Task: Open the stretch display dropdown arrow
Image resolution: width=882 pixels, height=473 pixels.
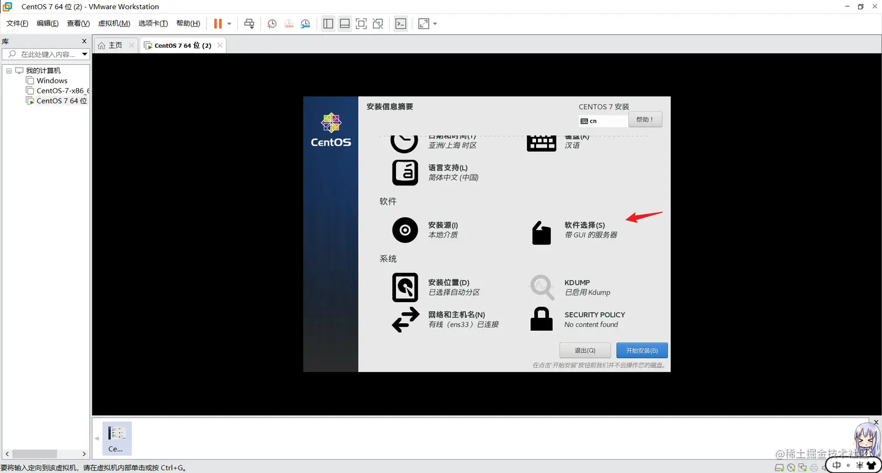Action: pyautogui.click(x=435, y=24)
